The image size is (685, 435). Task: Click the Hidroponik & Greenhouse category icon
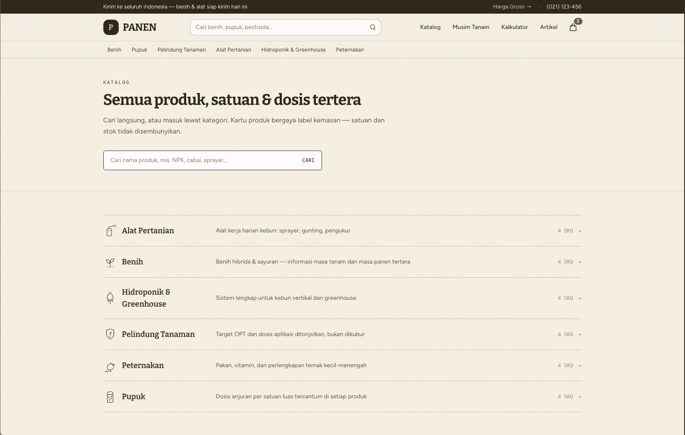click(x=110, y=298)
